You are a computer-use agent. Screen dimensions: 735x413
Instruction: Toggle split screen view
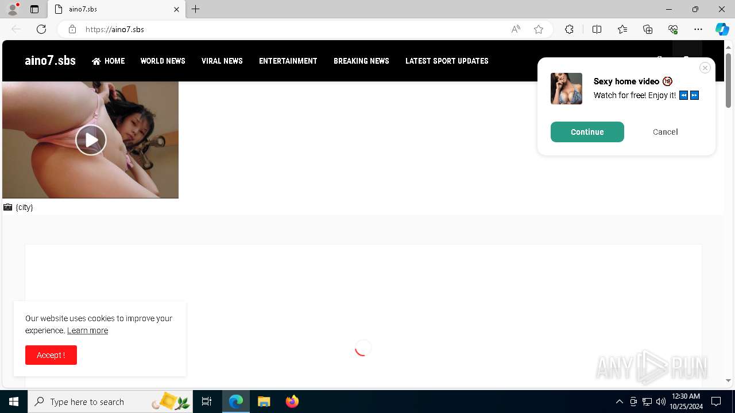tap(597, 29)
